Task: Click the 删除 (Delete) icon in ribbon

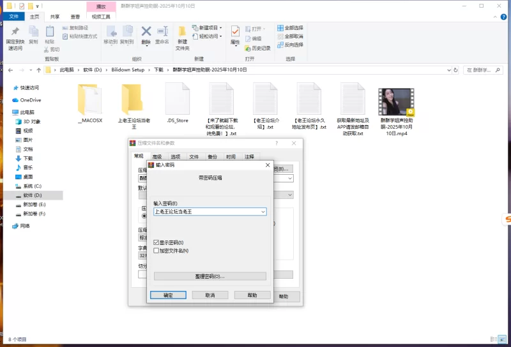Action: 146,33
